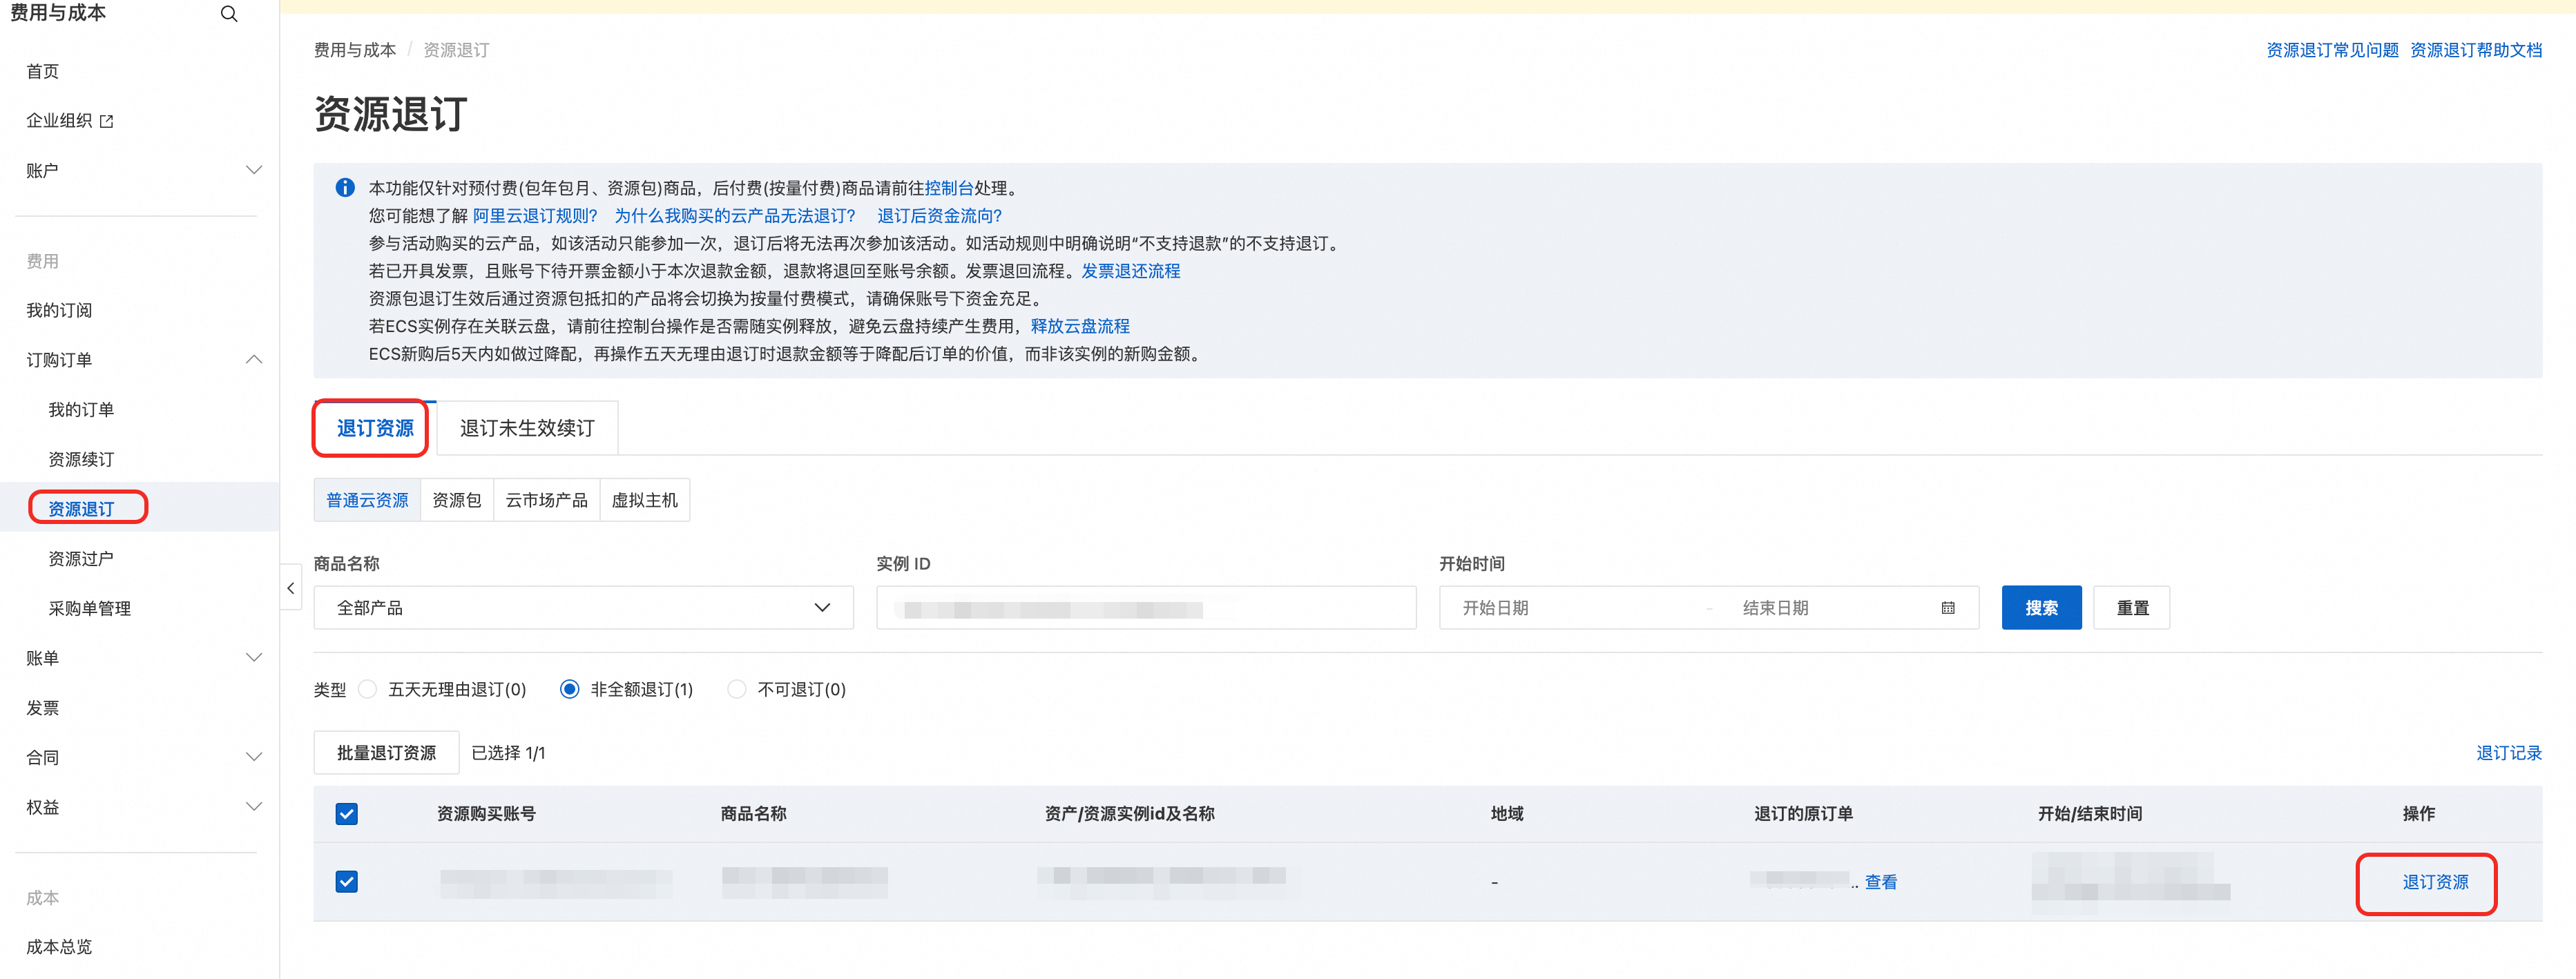2576x979 pixels.
Task: Select the 资源包 sub-tab
Action: coord(456,500)
